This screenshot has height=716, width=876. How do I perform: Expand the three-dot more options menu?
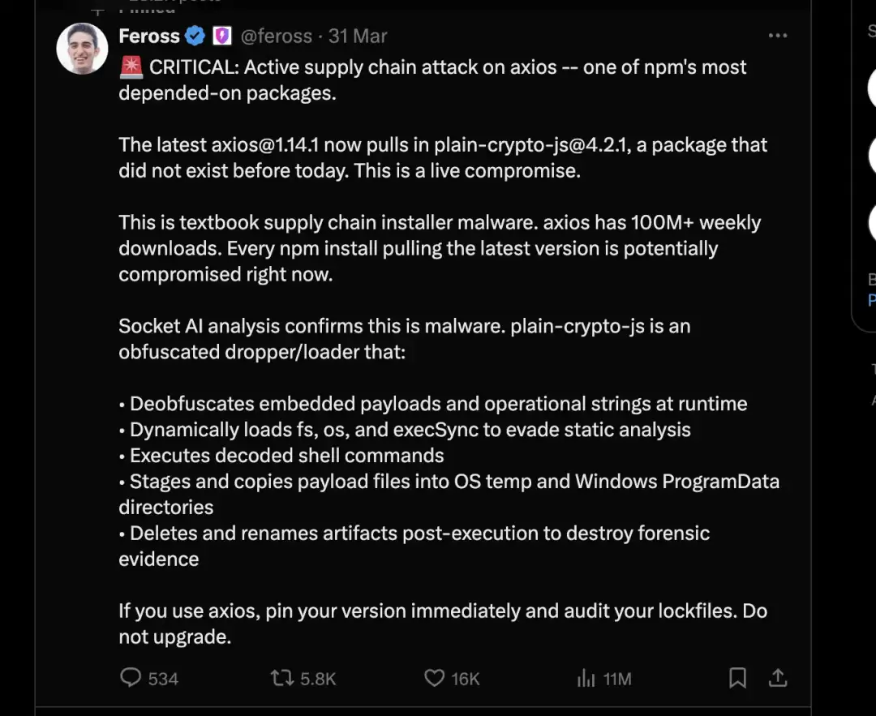click(x=777, y=36)
